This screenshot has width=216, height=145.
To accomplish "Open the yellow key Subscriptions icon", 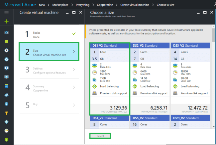I will click(x=6, y=113).
